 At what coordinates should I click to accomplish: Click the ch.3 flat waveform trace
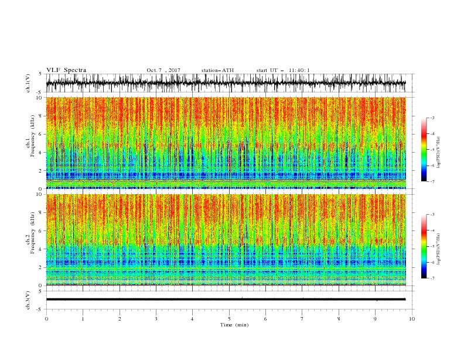[226, 300]
